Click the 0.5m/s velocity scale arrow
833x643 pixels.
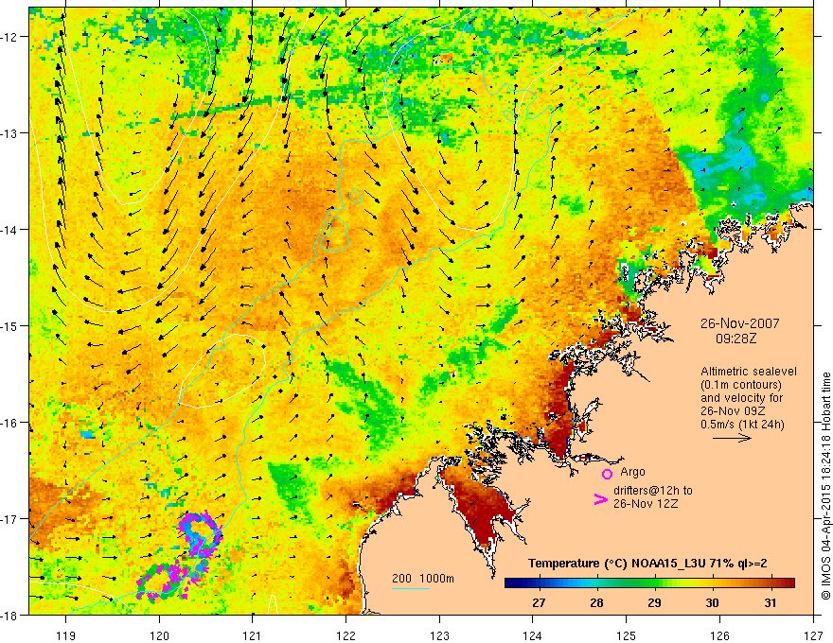point(732,438)
